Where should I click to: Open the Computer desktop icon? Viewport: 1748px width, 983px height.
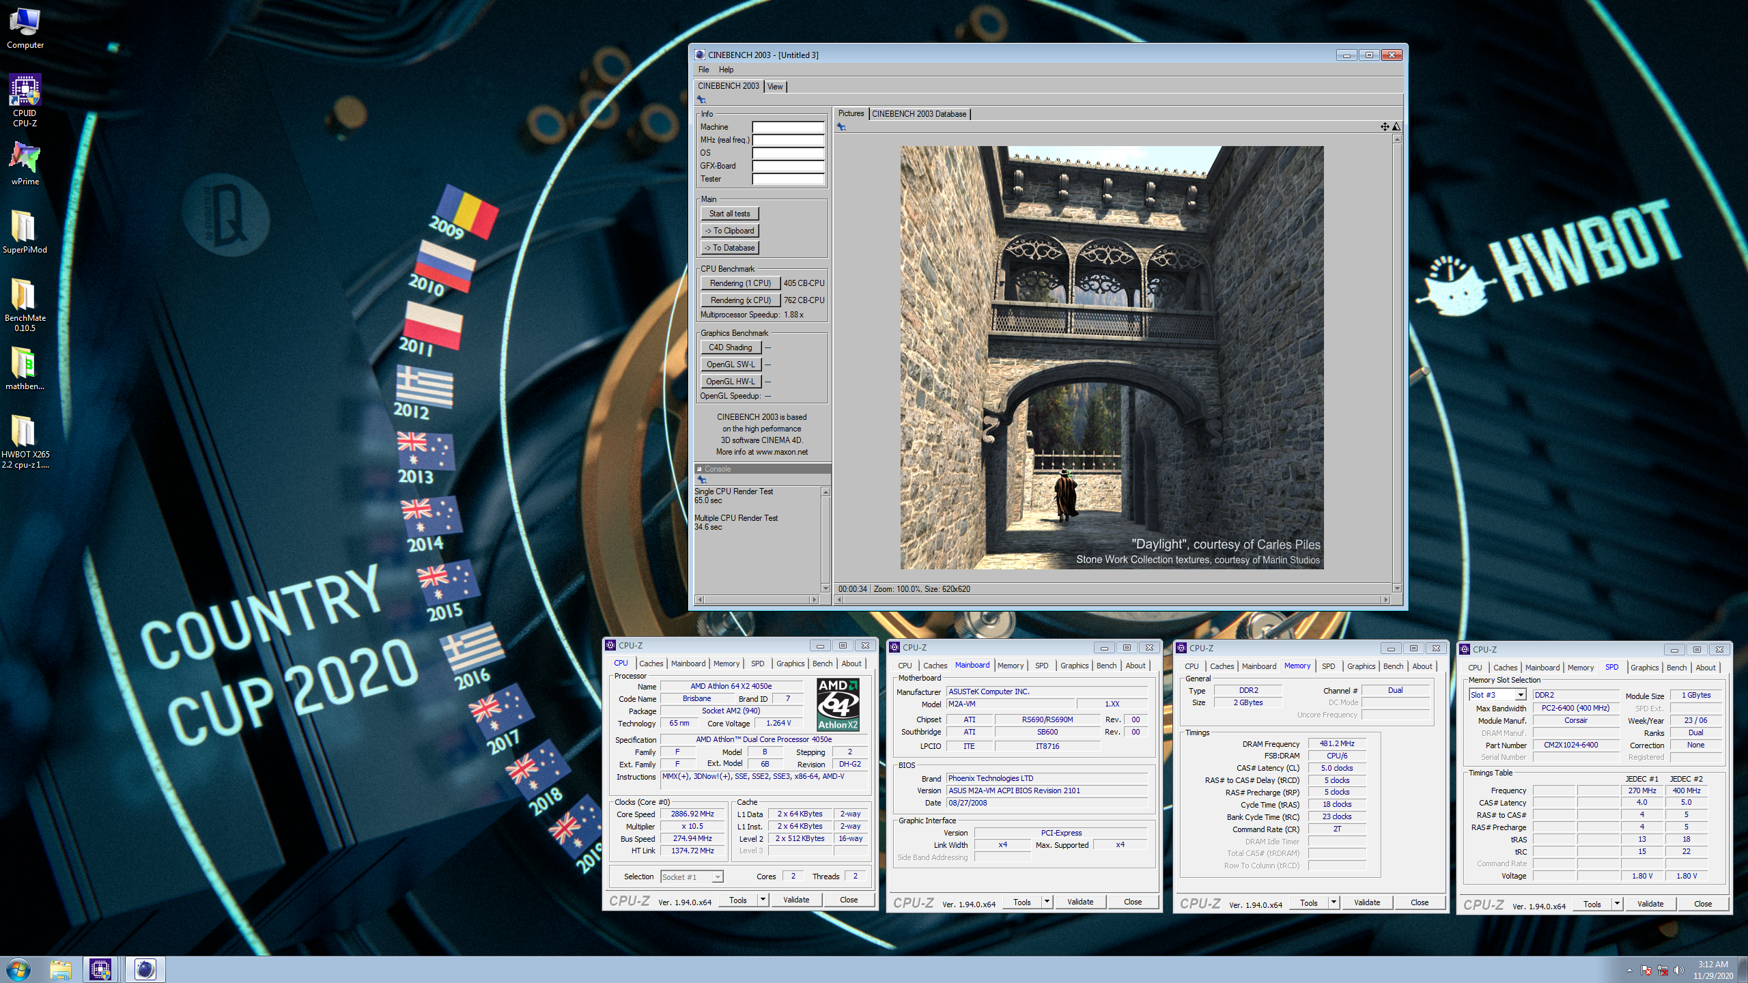(x=25, y=29)
